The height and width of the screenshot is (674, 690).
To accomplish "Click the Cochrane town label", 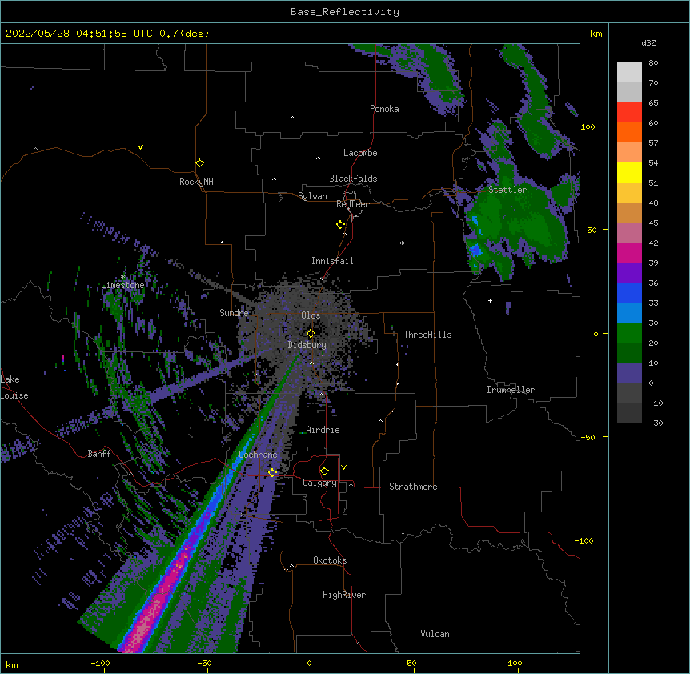I will tap(258, 455).
